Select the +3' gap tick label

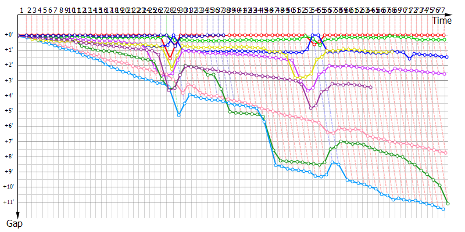click(8, 81)
